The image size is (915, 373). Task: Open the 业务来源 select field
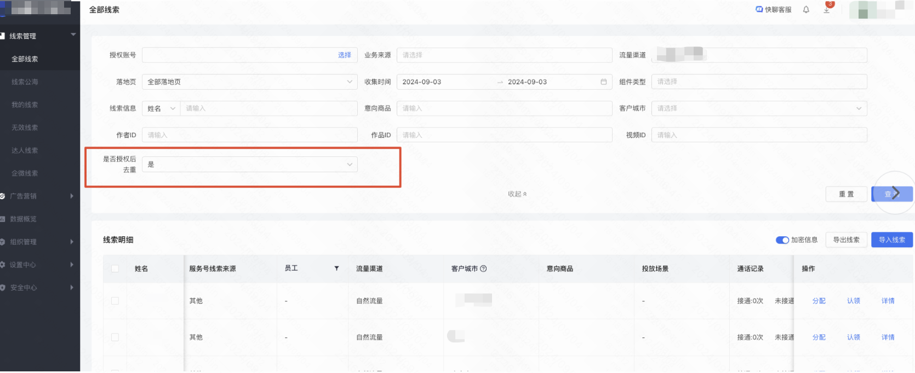[x=504, y=55]
